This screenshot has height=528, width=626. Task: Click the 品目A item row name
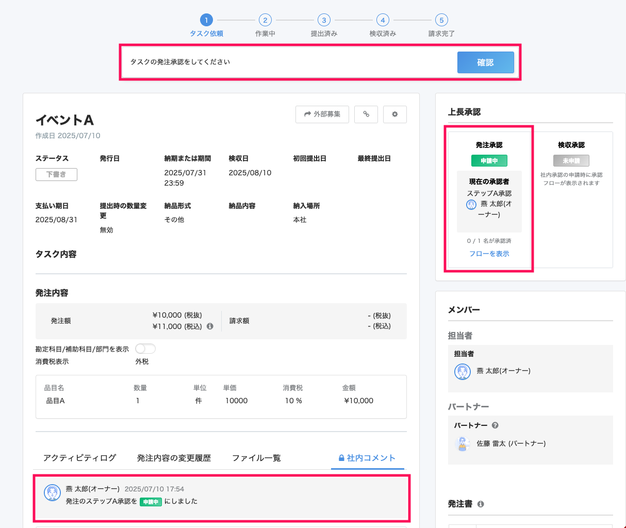(x=56, y=401)
